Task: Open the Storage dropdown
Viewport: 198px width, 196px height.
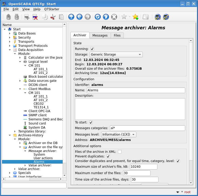Action: click(116, 55)
